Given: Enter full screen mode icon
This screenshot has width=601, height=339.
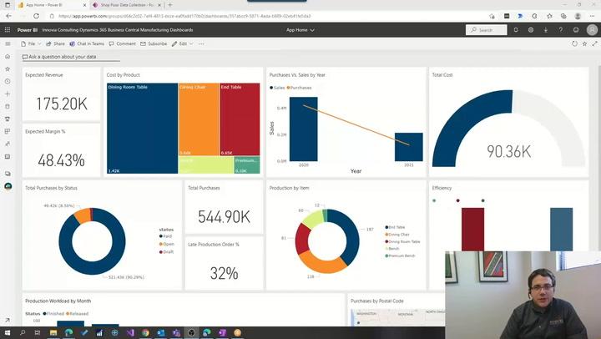Looking at the screenshot, I should (595, 43).
